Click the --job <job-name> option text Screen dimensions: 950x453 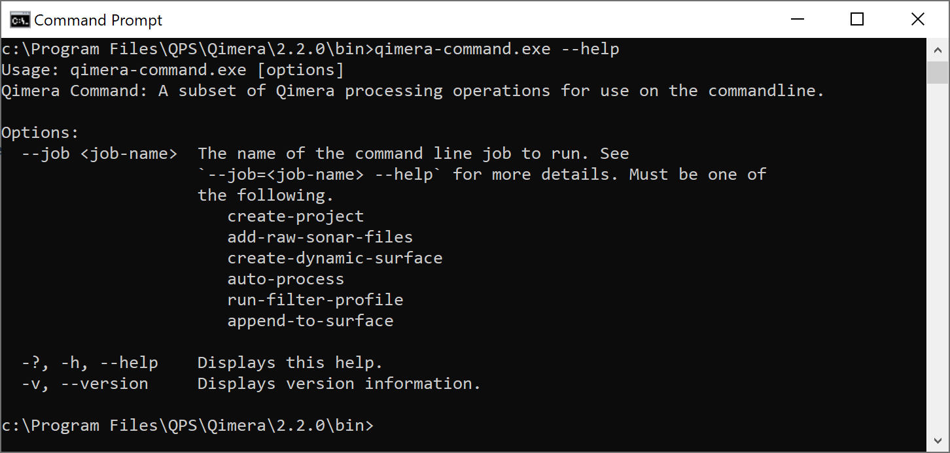[x=99, y=154]
